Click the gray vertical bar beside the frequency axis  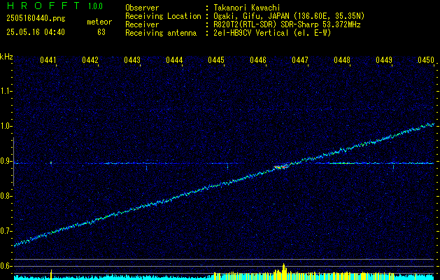[x=13, y=162]
